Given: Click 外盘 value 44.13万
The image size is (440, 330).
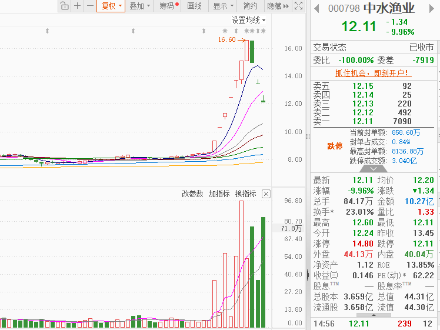Looking at the screenshot, I should tap(358, 254).
